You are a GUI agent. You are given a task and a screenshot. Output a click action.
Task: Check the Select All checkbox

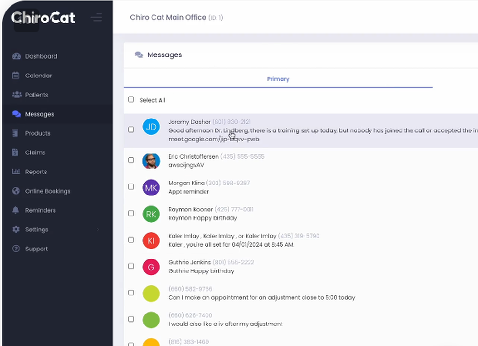(x=131, y=99)
